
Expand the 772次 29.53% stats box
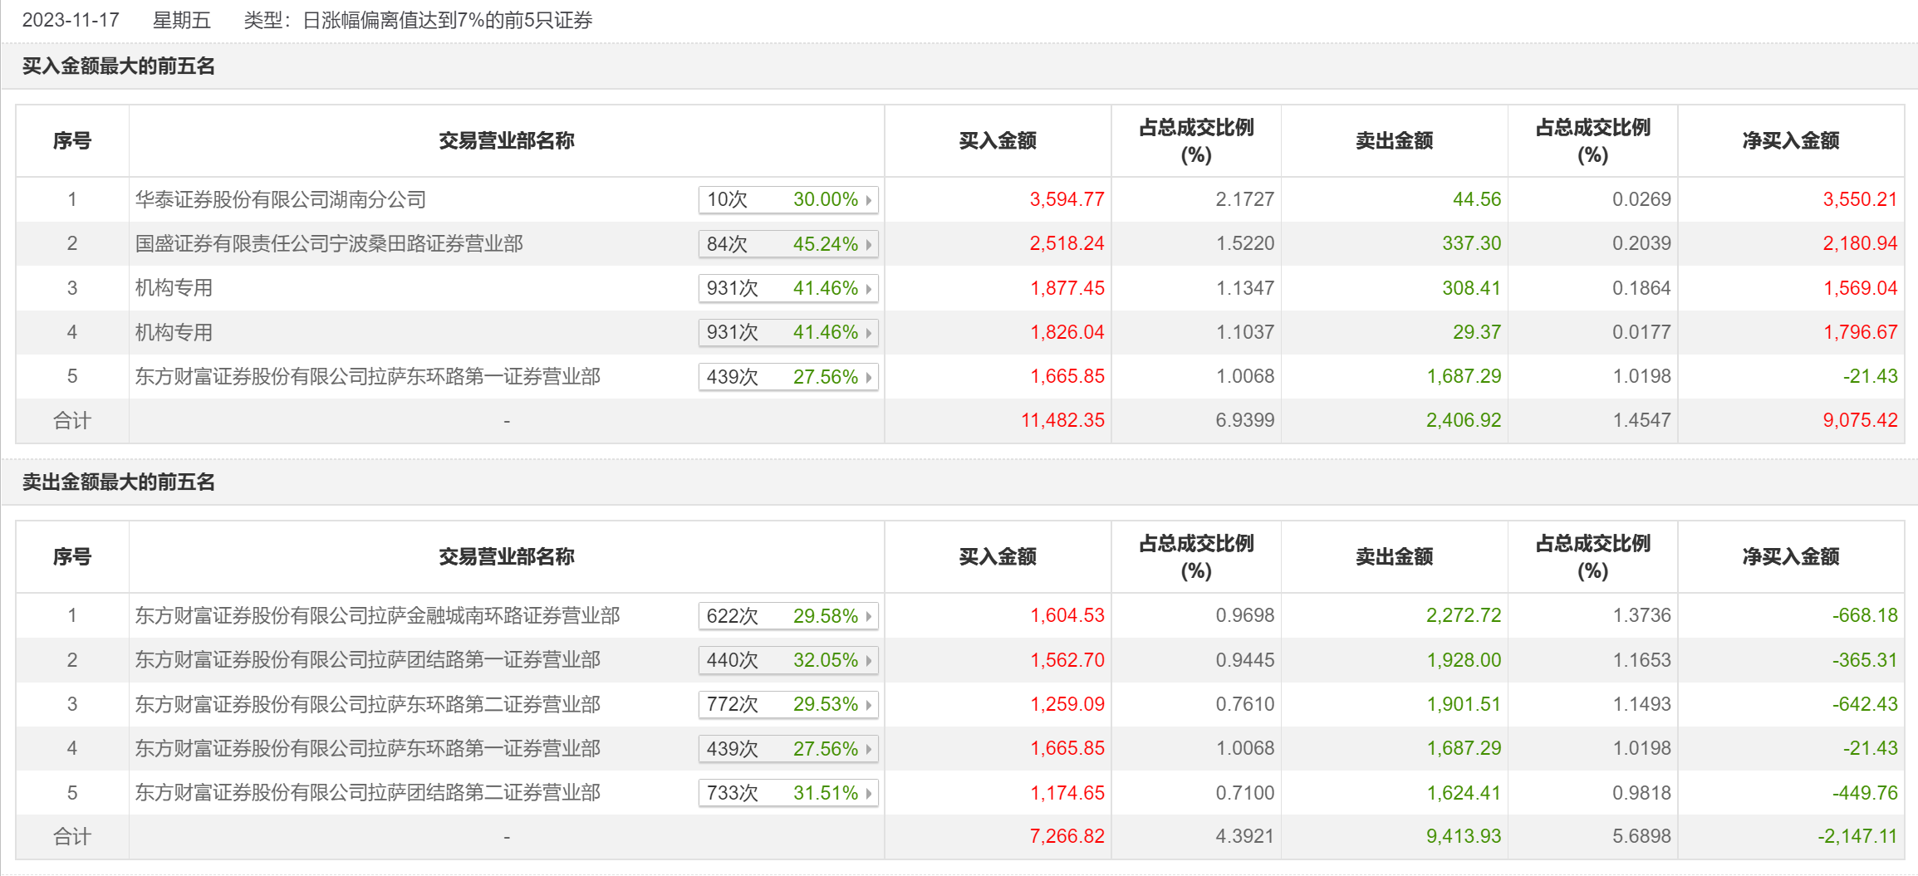(x=787, y=705)
